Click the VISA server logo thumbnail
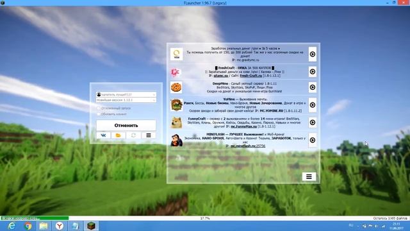Viewport: 410px width, 231px height. pyautogui.click(x=177, y=54)
